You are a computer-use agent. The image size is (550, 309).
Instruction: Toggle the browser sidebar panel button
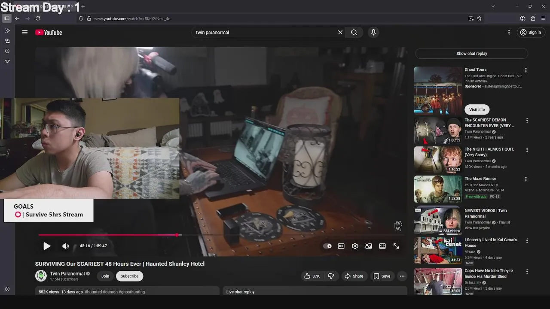[x=7, y=18]
